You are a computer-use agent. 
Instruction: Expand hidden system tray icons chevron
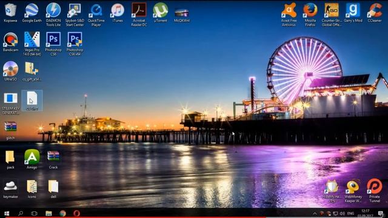pyautogui.click(x=315, y=214)
